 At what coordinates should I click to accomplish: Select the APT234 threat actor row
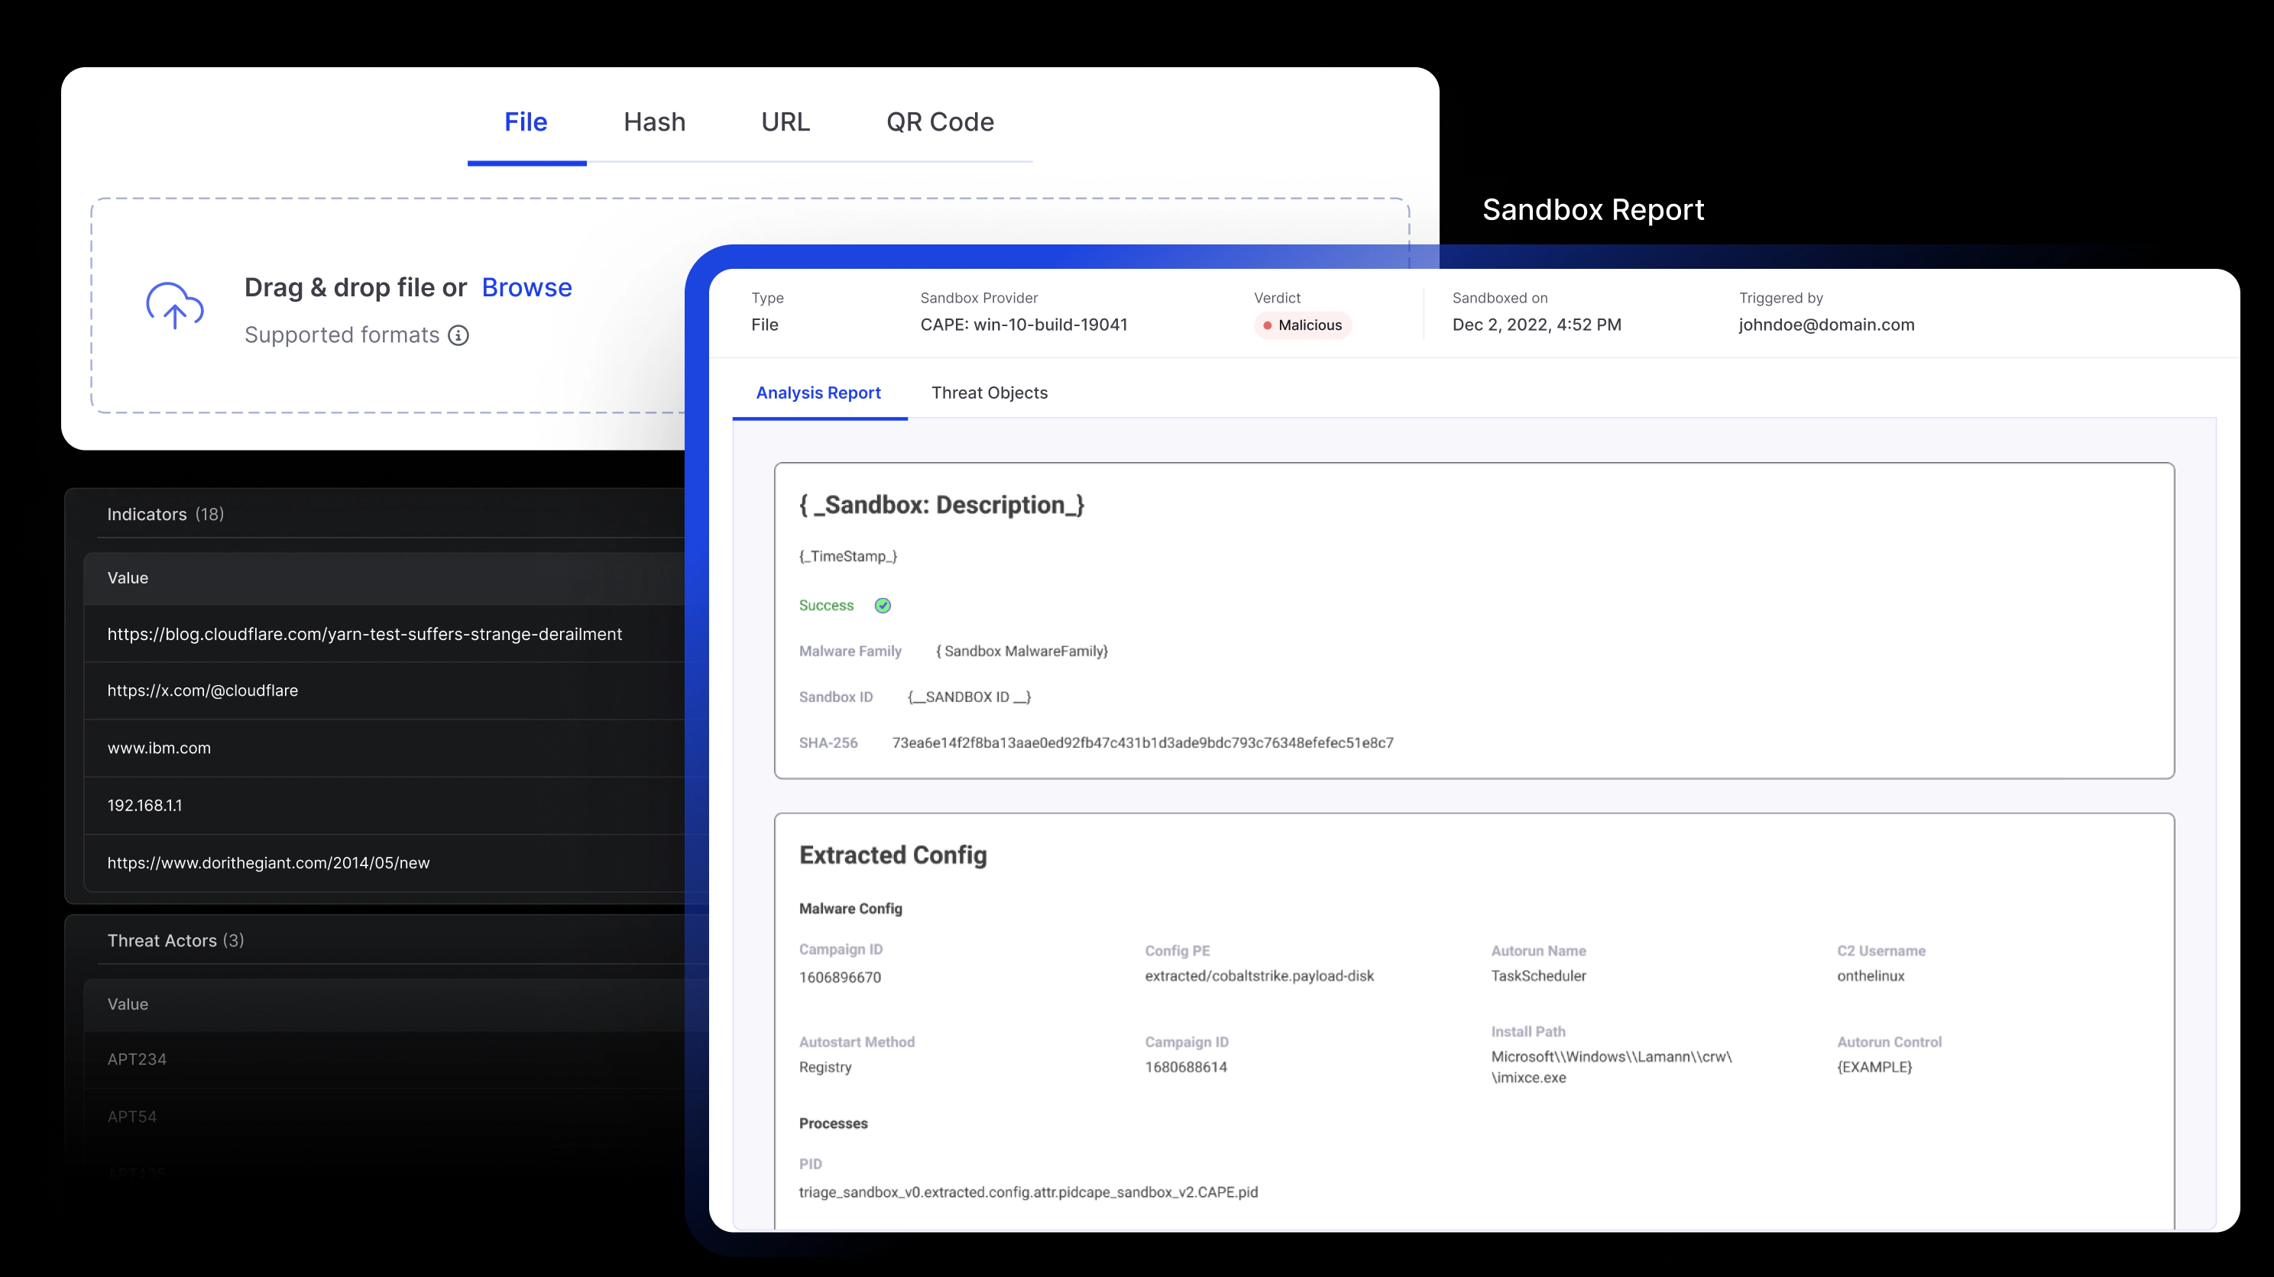(x=137, y=1059)
